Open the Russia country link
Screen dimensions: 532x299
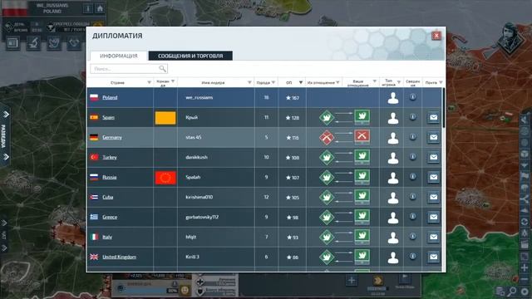coord(110,177)
